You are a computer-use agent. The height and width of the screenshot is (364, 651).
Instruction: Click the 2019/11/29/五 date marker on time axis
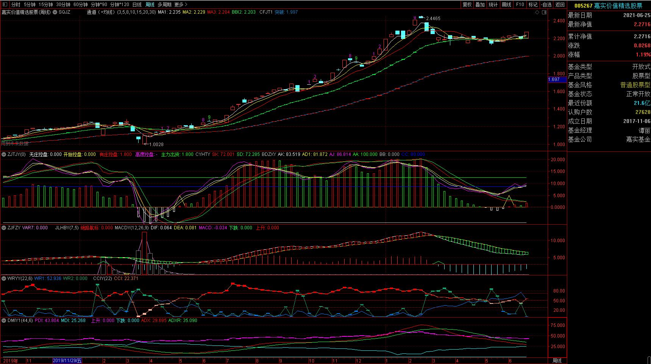click(67, 361)
